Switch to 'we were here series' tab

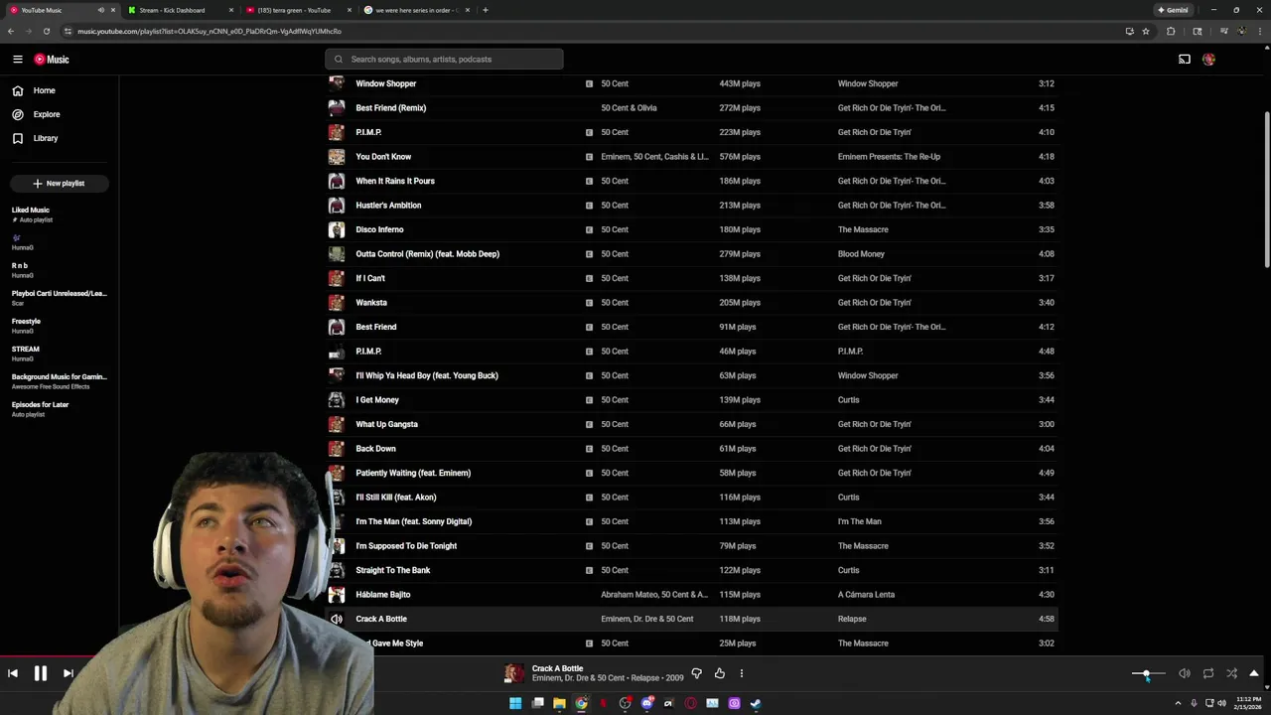tap(415, 10)
